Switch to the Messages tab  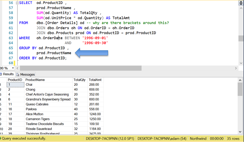(x=26, y=74)
